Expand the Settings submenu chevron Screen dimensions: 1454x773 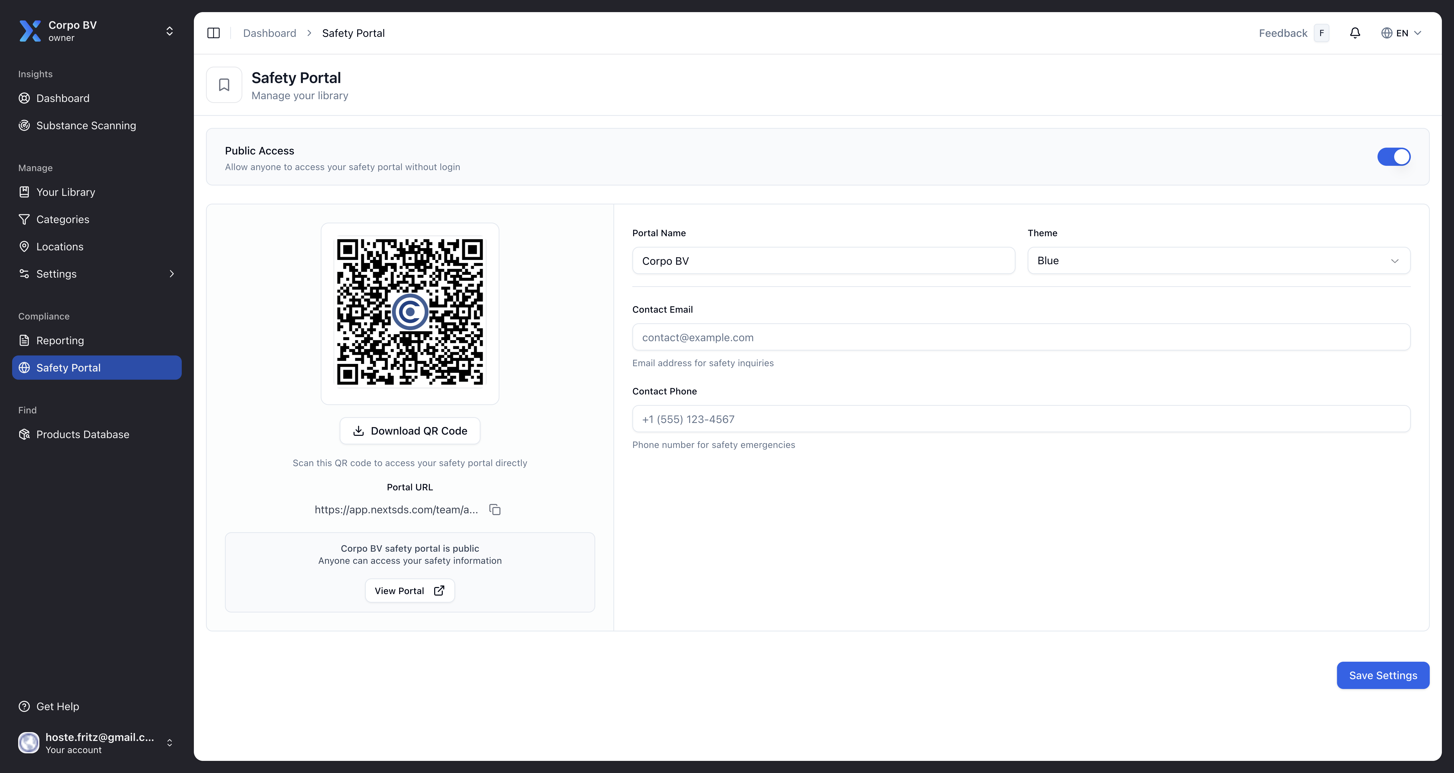click(172, 274)
